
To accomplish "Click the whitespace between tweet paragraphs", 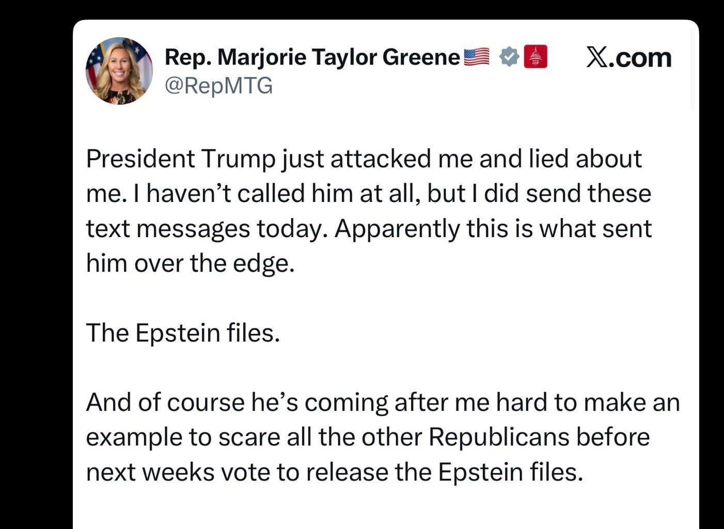I will tap(361, 297).
